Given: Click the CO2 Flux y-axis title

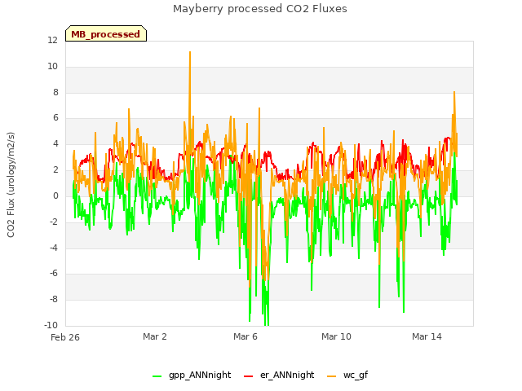Looking at the screenshot, I should tap(11, 185).
